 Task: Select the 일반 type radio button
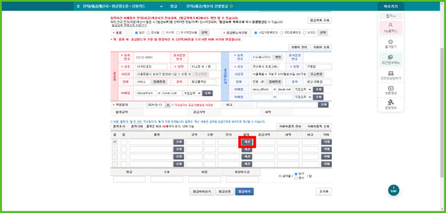136,33
